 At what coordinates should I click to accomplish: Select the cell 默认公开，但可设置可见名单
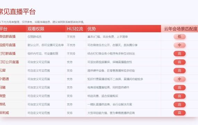point(46,45)
